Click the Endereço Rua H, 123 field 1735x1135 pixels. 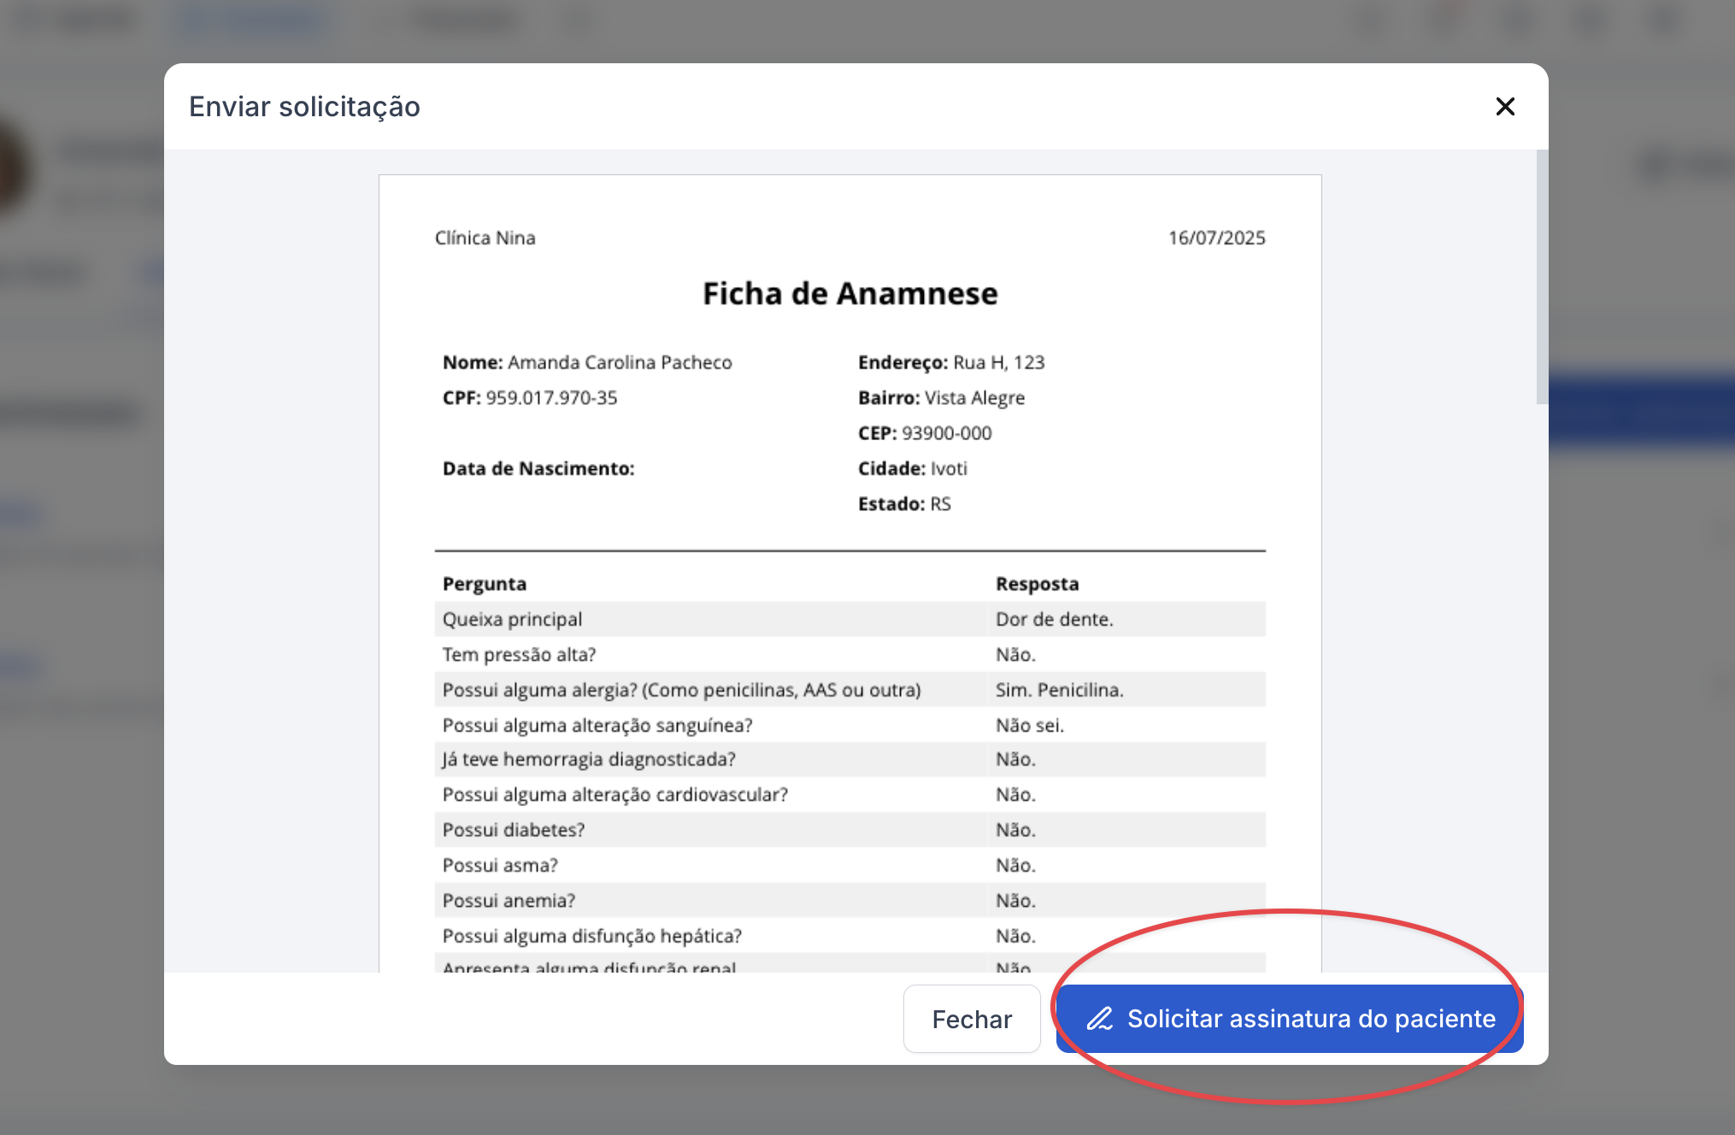pyautogui.click(x=950, y=362)
